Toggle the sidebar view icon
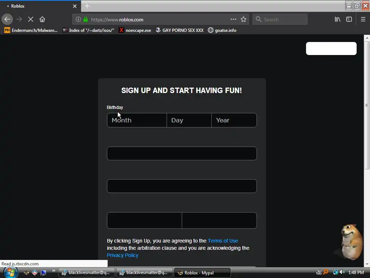370x278 pixels. tap(349, 20)
